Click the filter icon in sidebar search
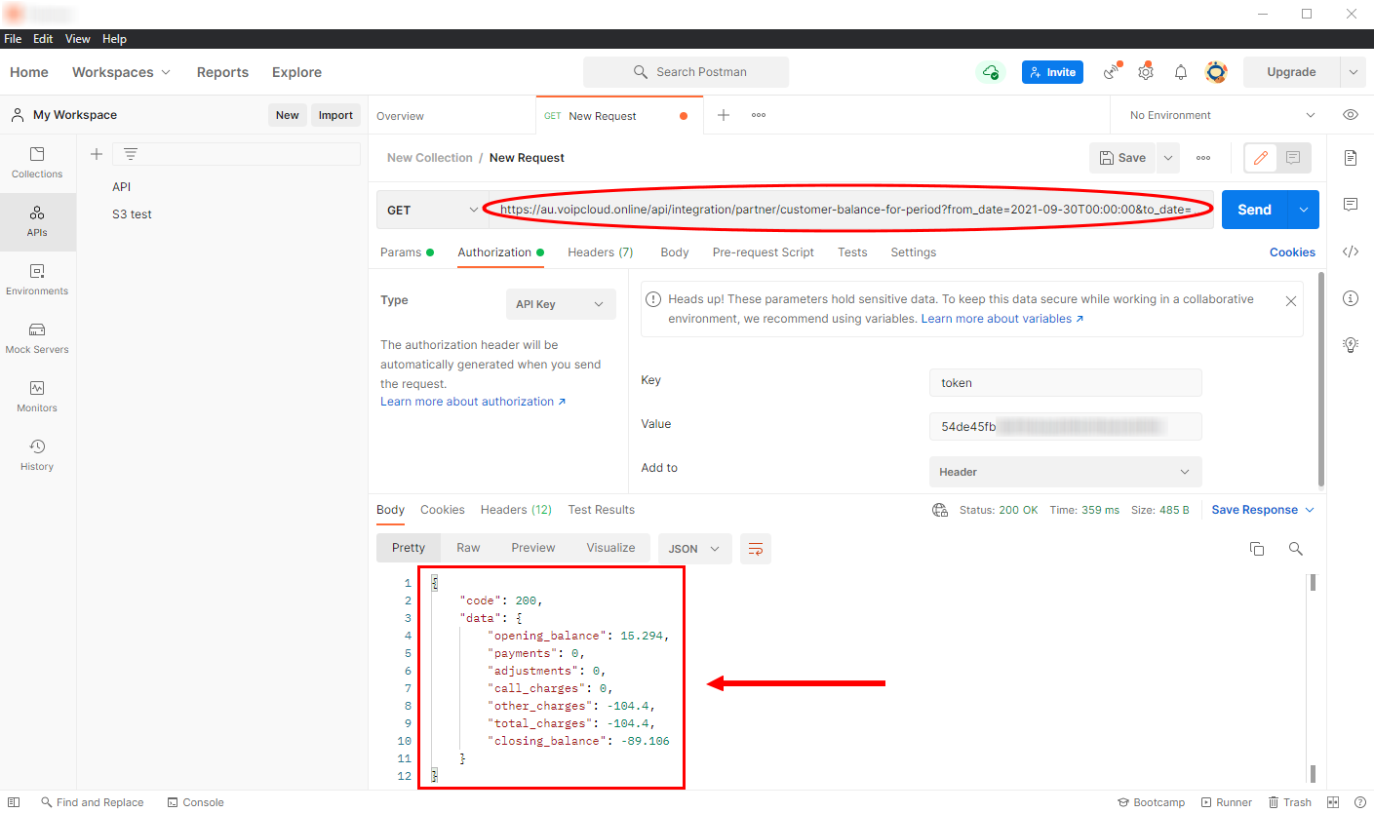1374x813 pixels. coord(131,154)
